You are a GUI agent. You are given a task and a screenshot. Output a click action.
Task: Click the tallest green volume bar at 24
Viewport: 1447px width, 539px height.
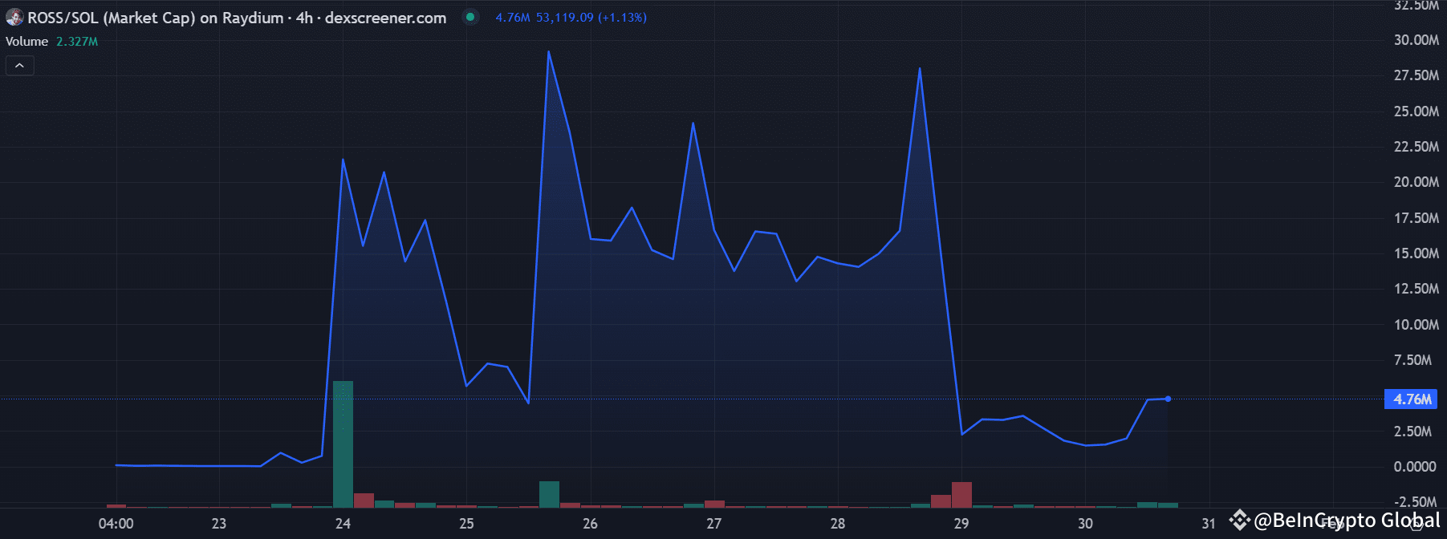(x=343, y=444)
